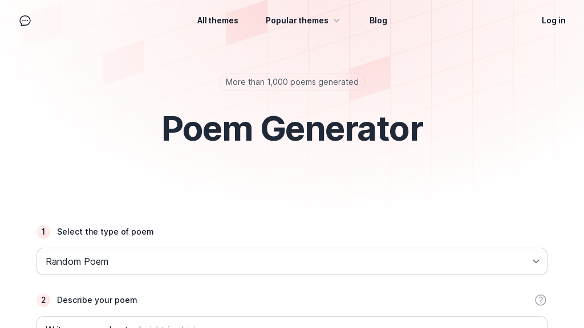584x328 pixels.
Task: Click inside the poem description text box
Action: pyautogui.click(x=292, y=325)
